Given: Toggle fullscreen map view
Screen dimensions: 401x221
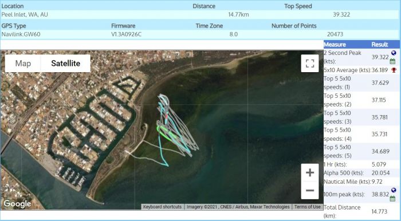Looking at the screenshot, I should point(310,64).
